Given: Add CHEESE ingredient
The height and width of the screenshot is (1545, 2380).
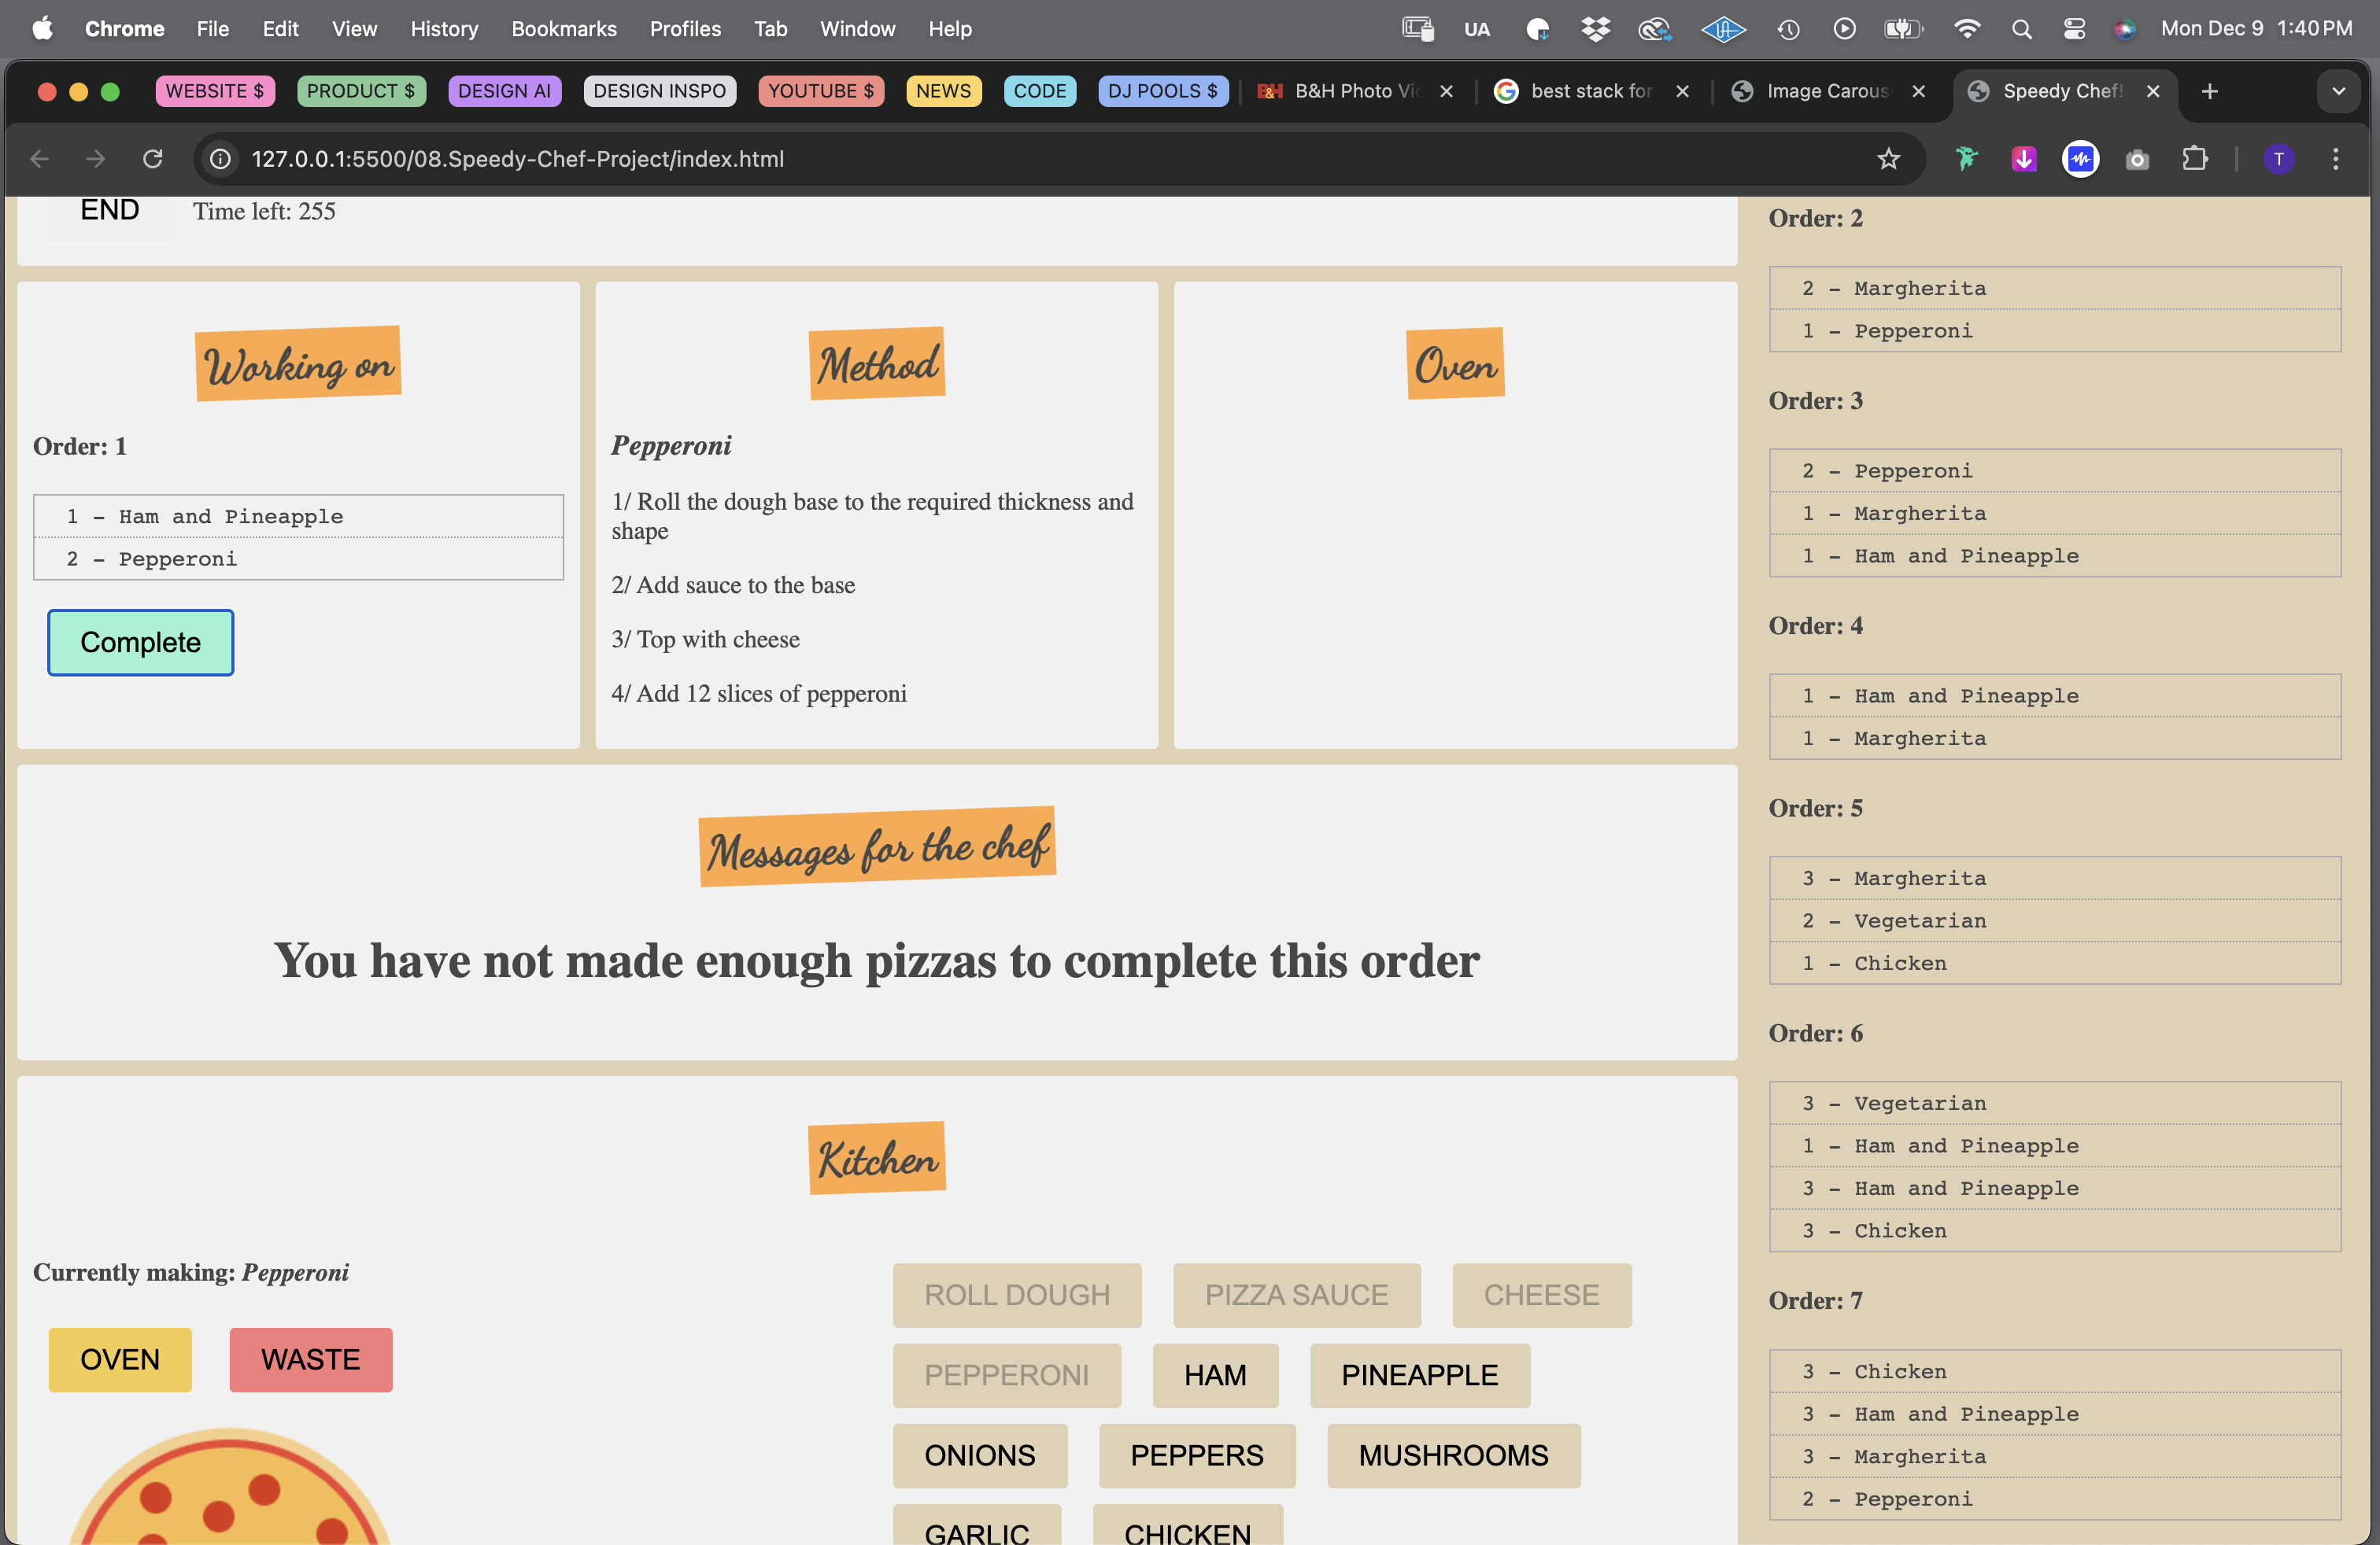Looking at the screenshot, I should (1542, 1295).
